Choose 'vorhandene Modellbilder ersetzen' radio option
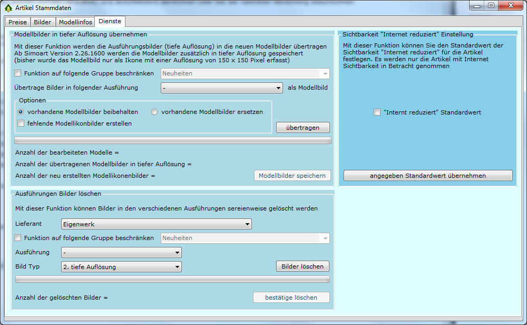 (155, 112)
